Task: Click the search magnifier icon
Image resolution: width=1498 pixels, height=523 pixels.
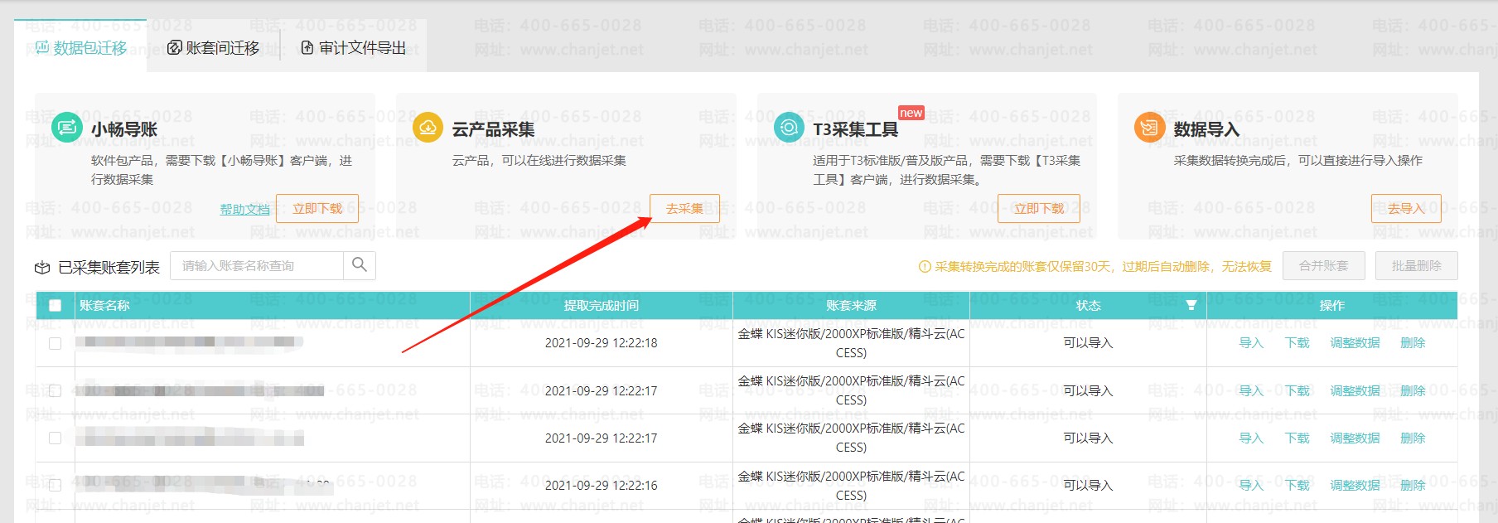Action: pyautogui.click(x=360, y=265)
